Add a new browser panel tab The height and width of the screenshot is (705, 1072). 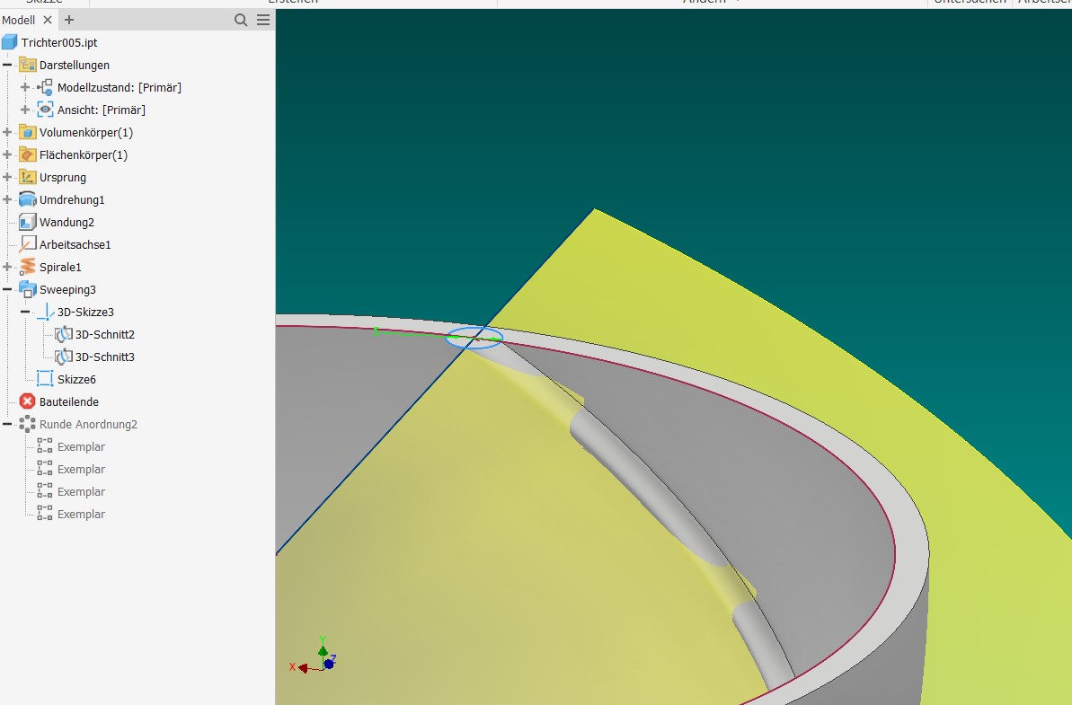(69, 20)
